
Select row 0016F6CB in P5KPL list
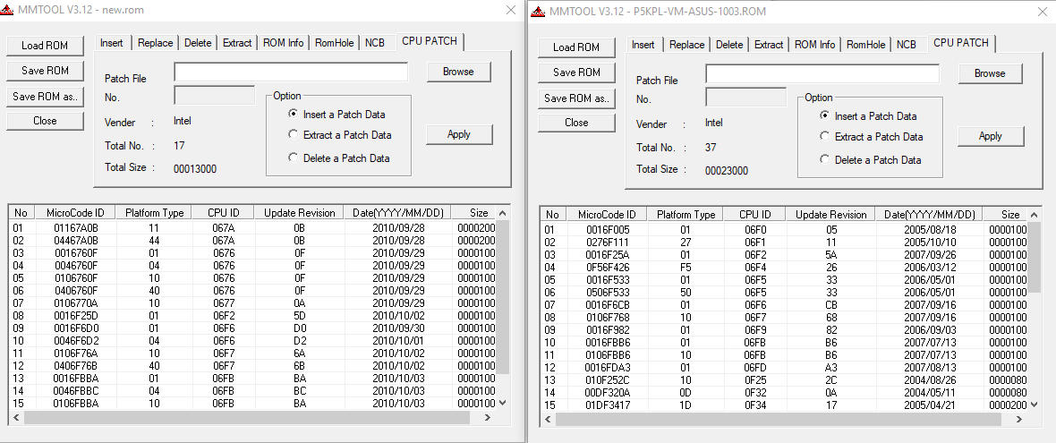click(785, 304)
